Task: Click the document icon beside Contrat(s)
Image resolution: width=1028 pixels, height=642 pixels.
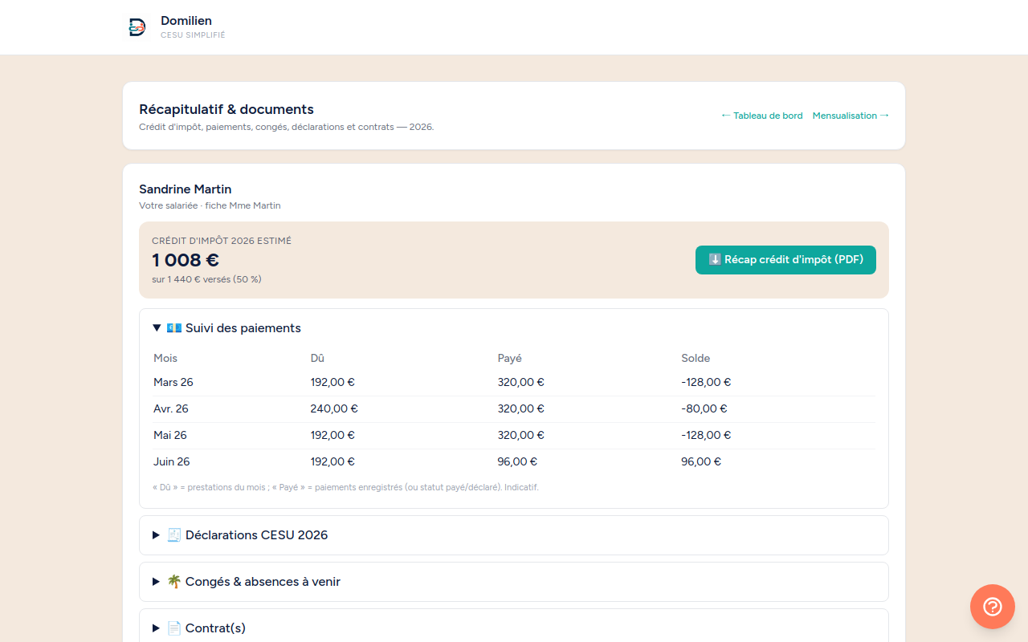Action: (x=174, y=628)
